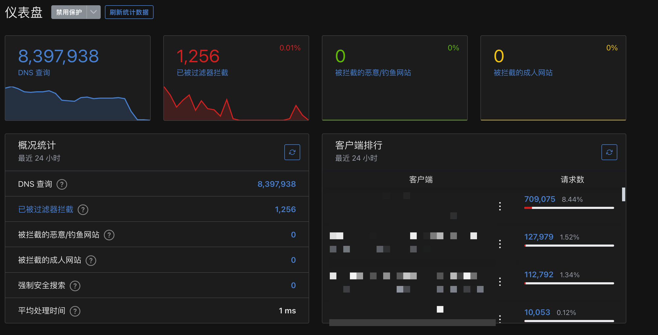Click the 1,256 blocked count
Screen dimensions: 658x335
click(286, 209)
